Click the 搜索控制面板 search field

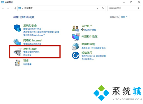(124, 8)
